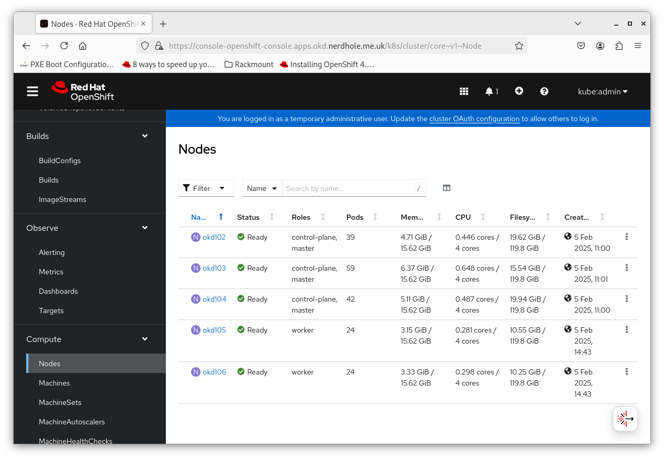Sort nodes by Roles column
Image resolution: width=664 pixels, height=459 pixels.
point(309,217)
